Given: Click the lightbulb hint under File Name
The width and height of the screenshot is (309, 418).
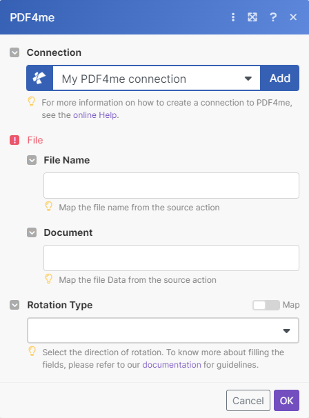Looking at the screenshot, I should [48, 207].
